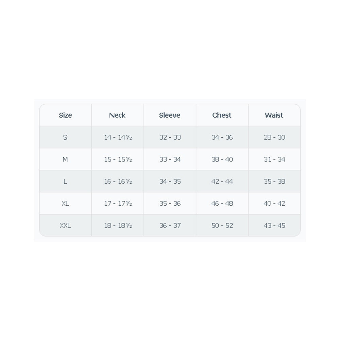The image size is (340, 340).
Task: Click the Waist column header
Action: point(274,115)
